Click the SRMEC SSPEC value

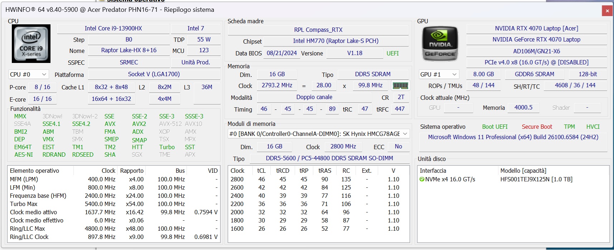(x=129, y=63)
